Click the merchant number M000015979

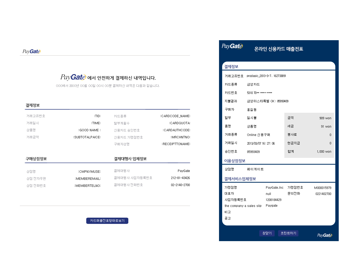tap(323, 188)
